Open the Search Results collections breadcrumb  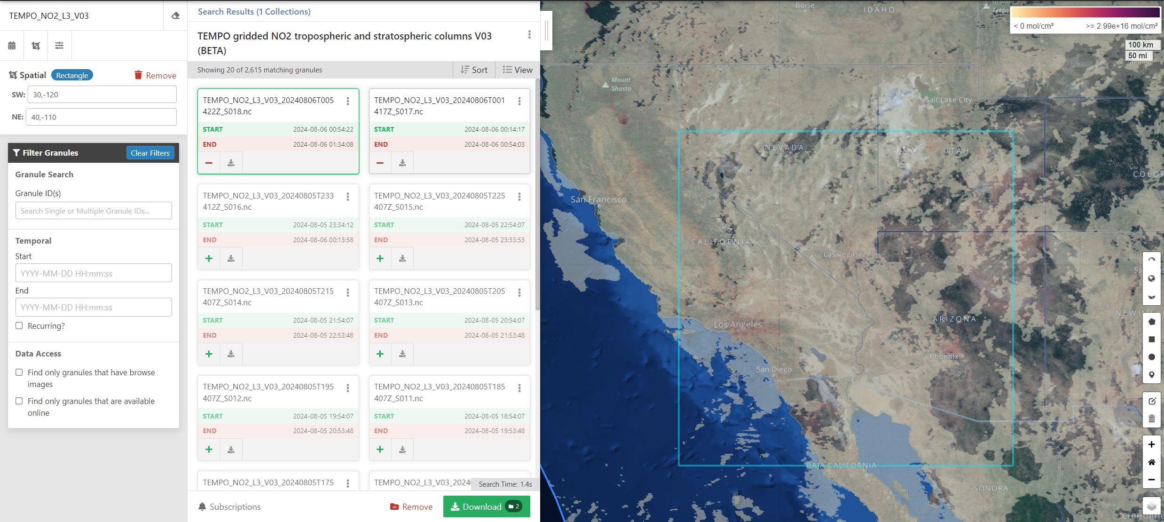click(254, 12)
